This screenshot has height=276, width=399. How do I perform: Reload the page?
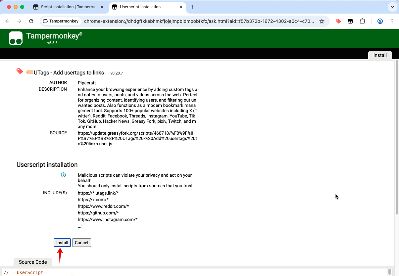[31, 21]
